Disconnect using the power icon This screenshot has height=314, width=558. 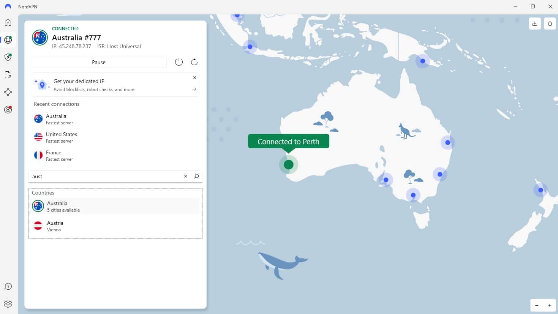(x=179, y=62)
